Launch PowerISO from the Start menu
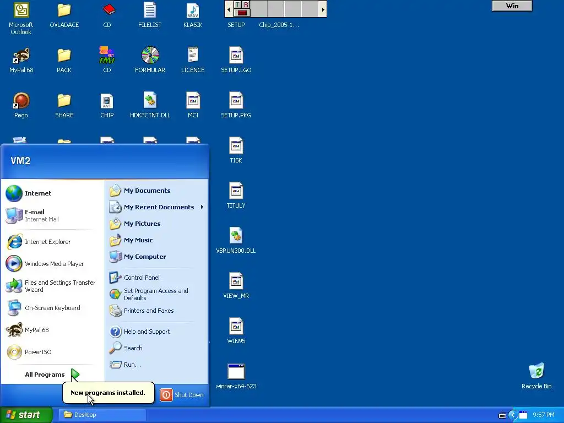564x423 pixels. [x=52, y=352]
